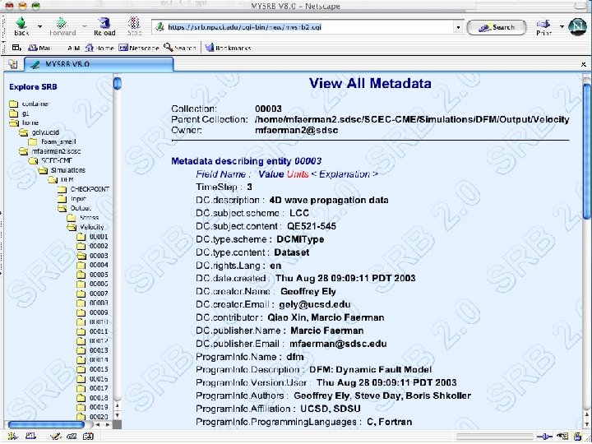
Task: Click the Search button next to URL
Action: [x=497, y=27]
